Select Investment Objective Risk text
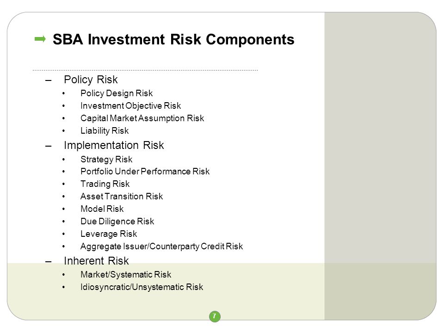Image resolution: width=444 pixels, height=333 pixels. [x=130, y=105]
